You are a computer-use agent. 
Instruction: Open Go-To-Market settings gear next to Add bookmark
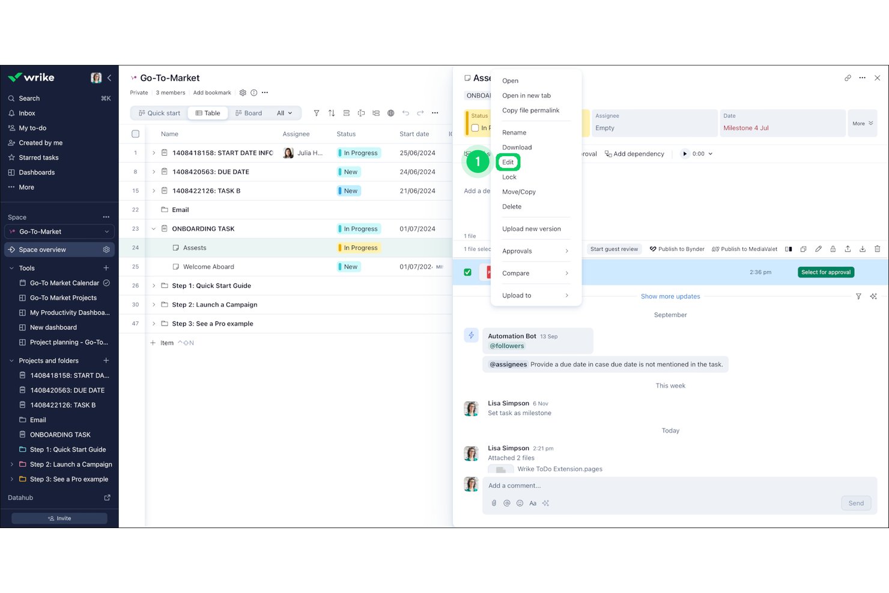(x=243, y=93)
